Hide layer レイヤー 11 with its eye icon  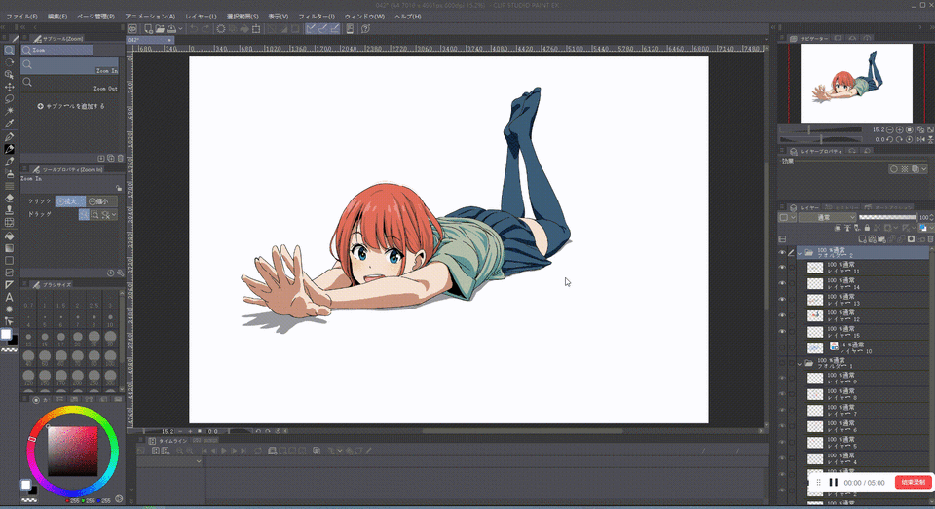pyautogui.click(x=782, y=269)
